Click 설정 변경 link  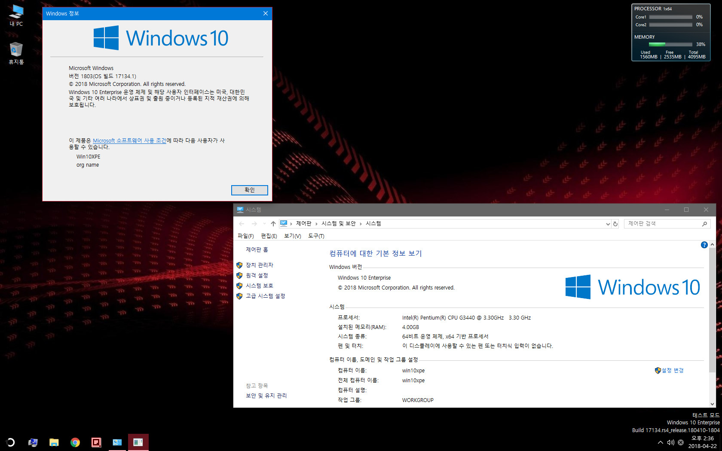[673, 370]
